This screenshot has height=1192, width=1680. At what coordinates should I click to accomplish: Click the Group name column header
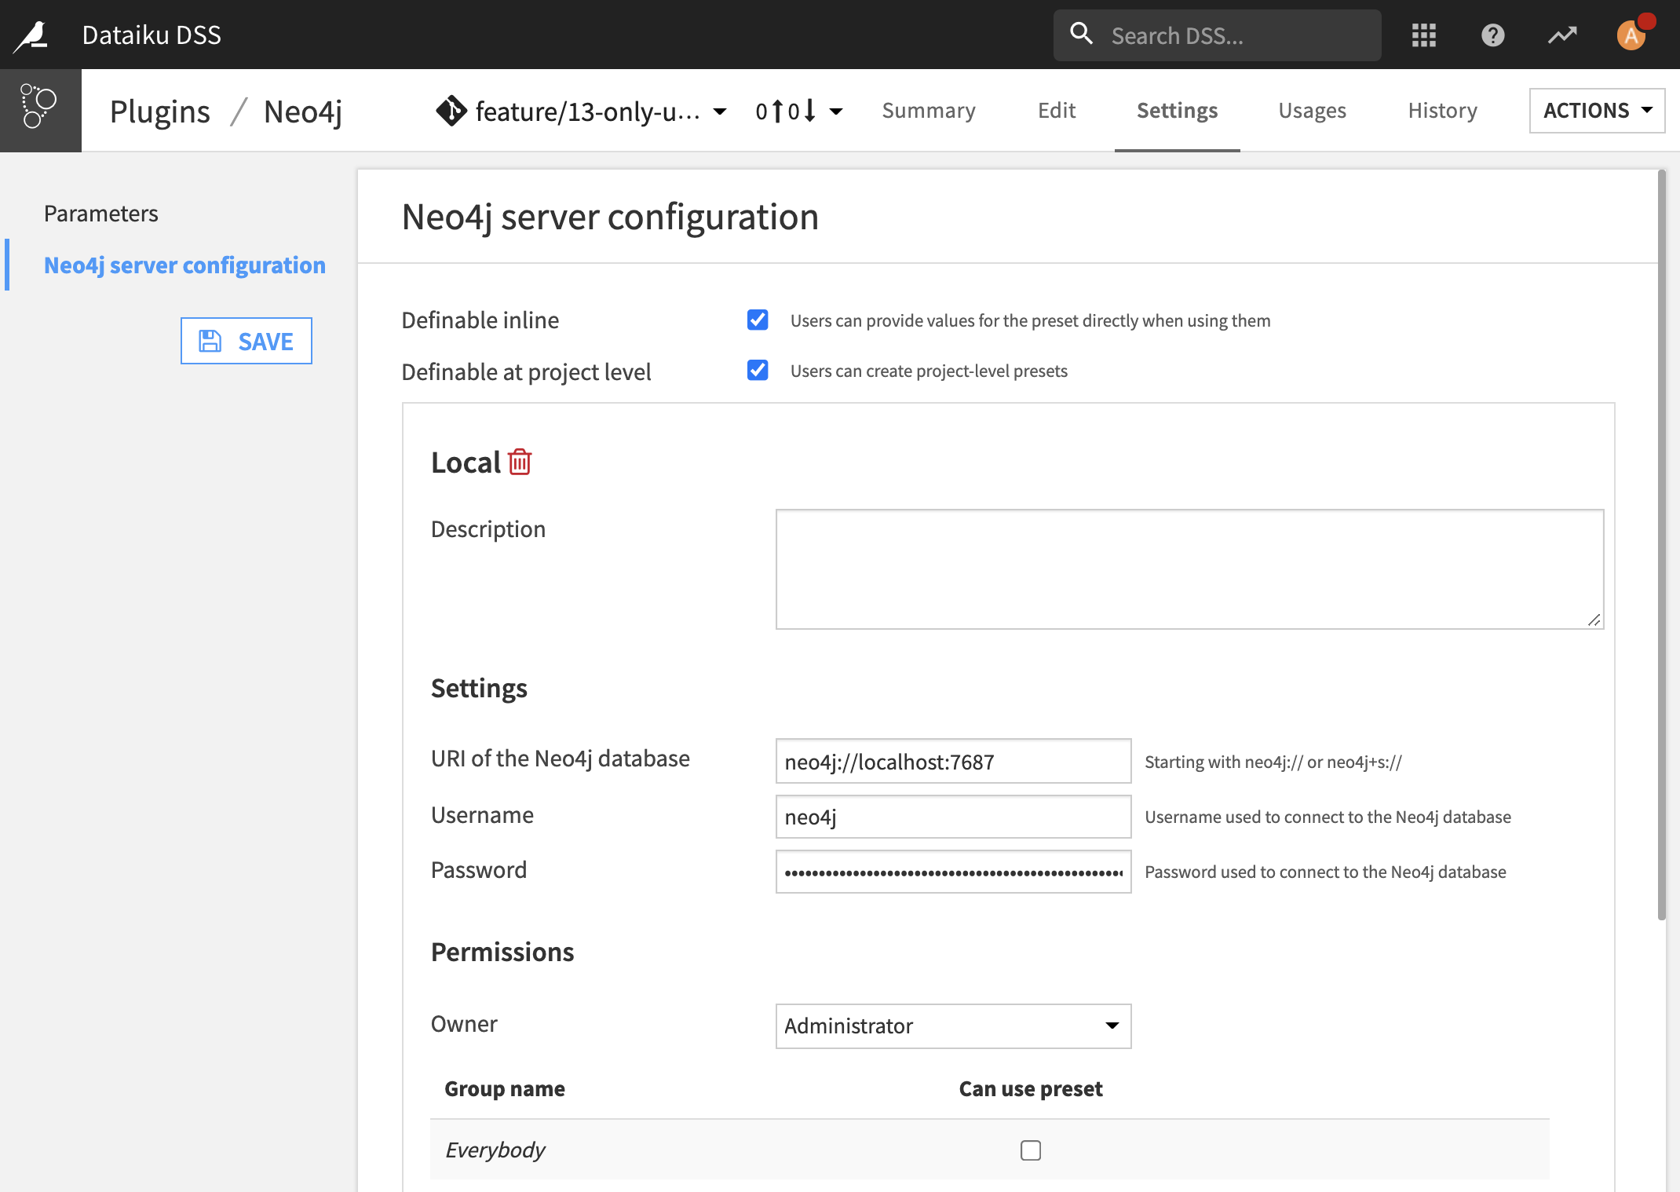point(505,1089)
